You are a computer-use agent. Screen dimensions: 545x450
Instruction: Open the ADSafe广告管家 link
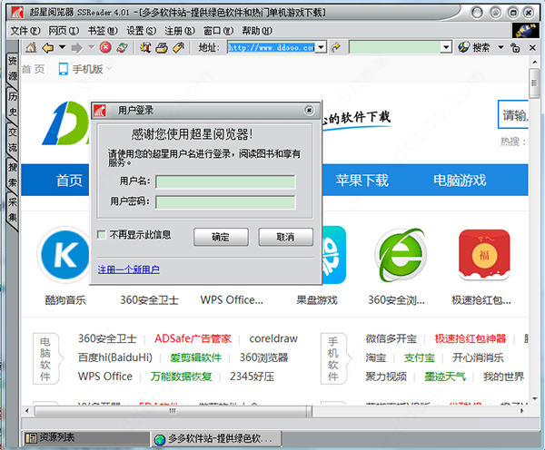point(193,338)
